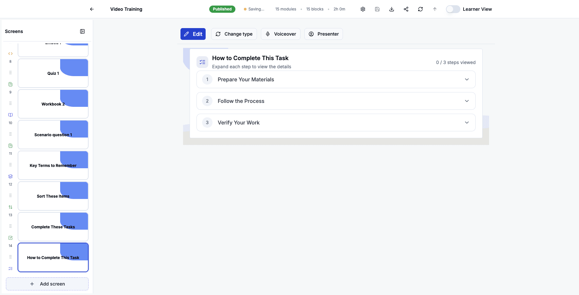Open course settings via the gear icon

coord(363,9)
